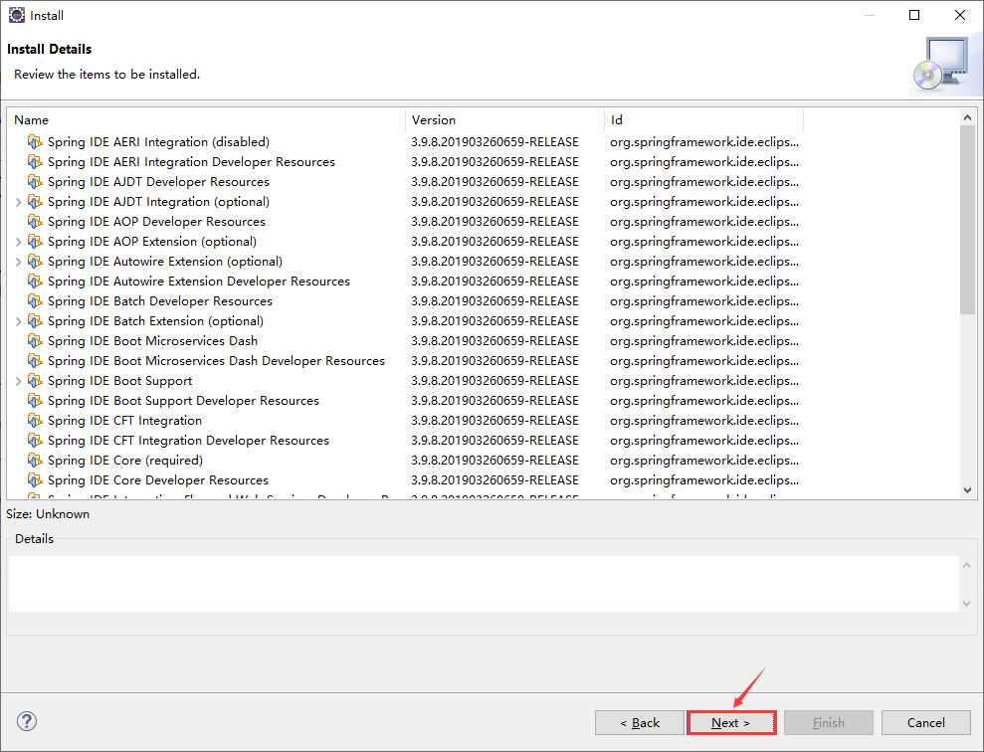Viewport: 984px width, 752px height.
Task: Click the Id cell of Spring IDE Core Developer Resources
Action: point(704,480)
